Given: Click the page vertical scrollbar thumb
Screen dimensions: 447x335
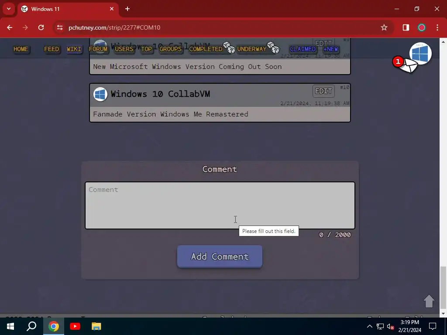Looking at the screenshot, I should coord(443,288).
